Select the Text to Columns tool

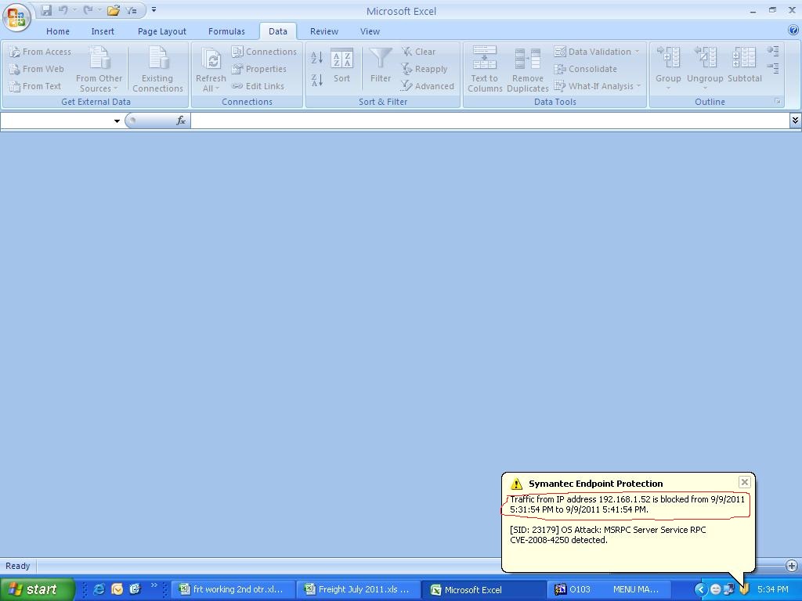(x=485, y=69)
